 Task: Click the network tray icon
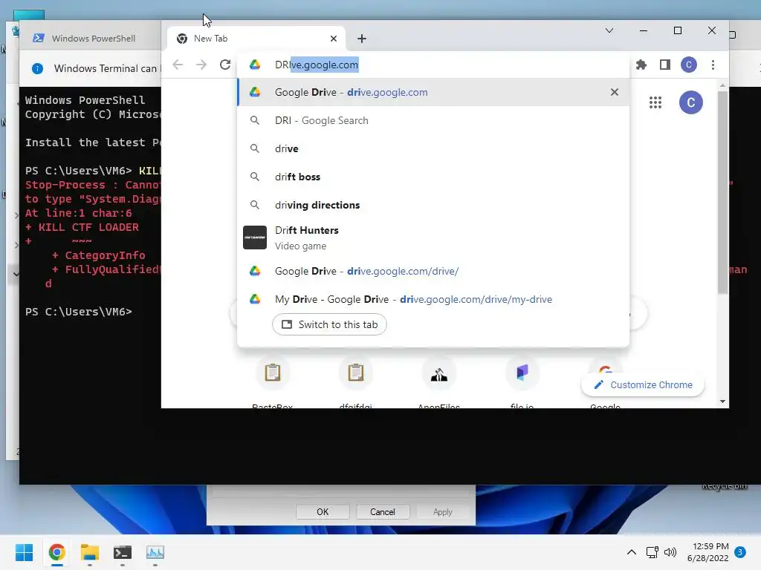click(652, 552)
